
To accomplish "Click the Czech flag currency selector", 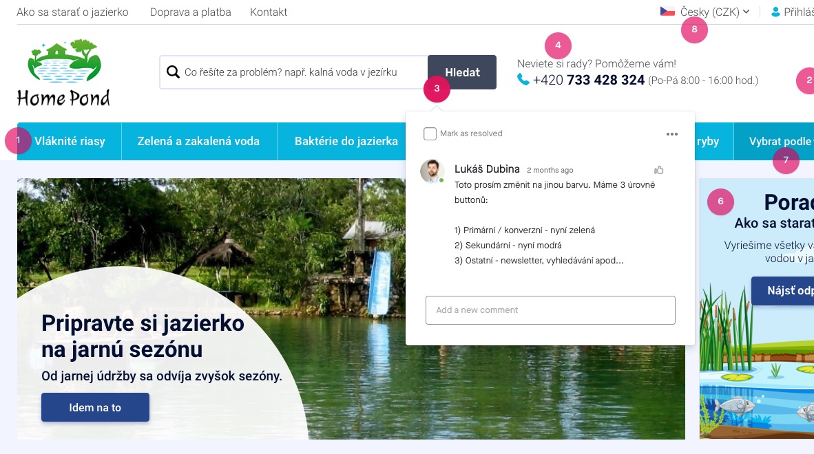I will coord(667,12).
